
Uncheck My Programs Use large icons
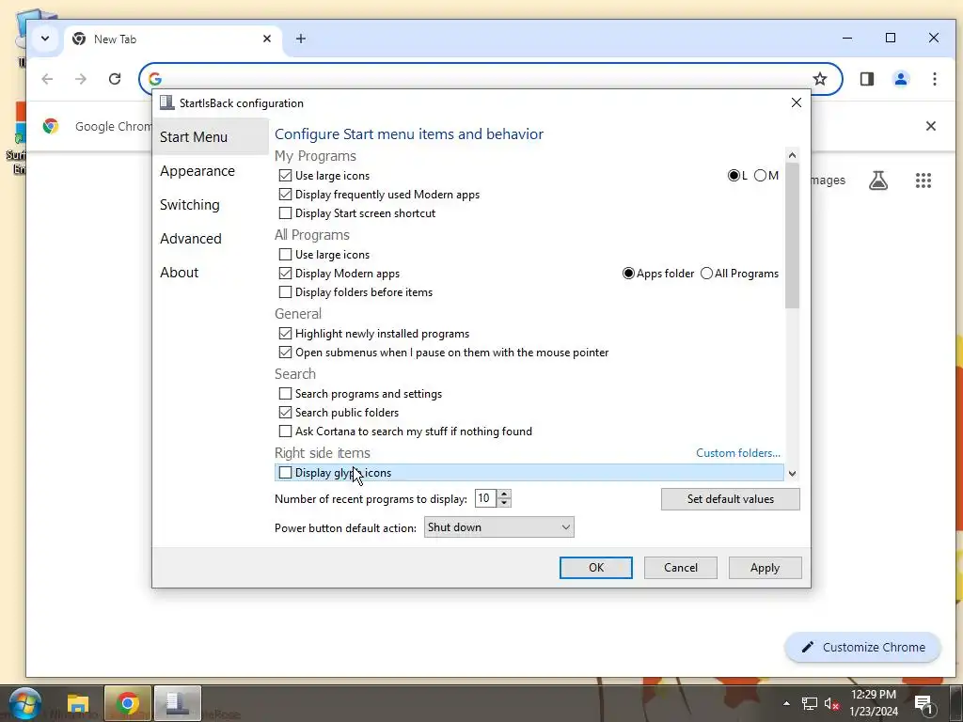tap(285, 176)
